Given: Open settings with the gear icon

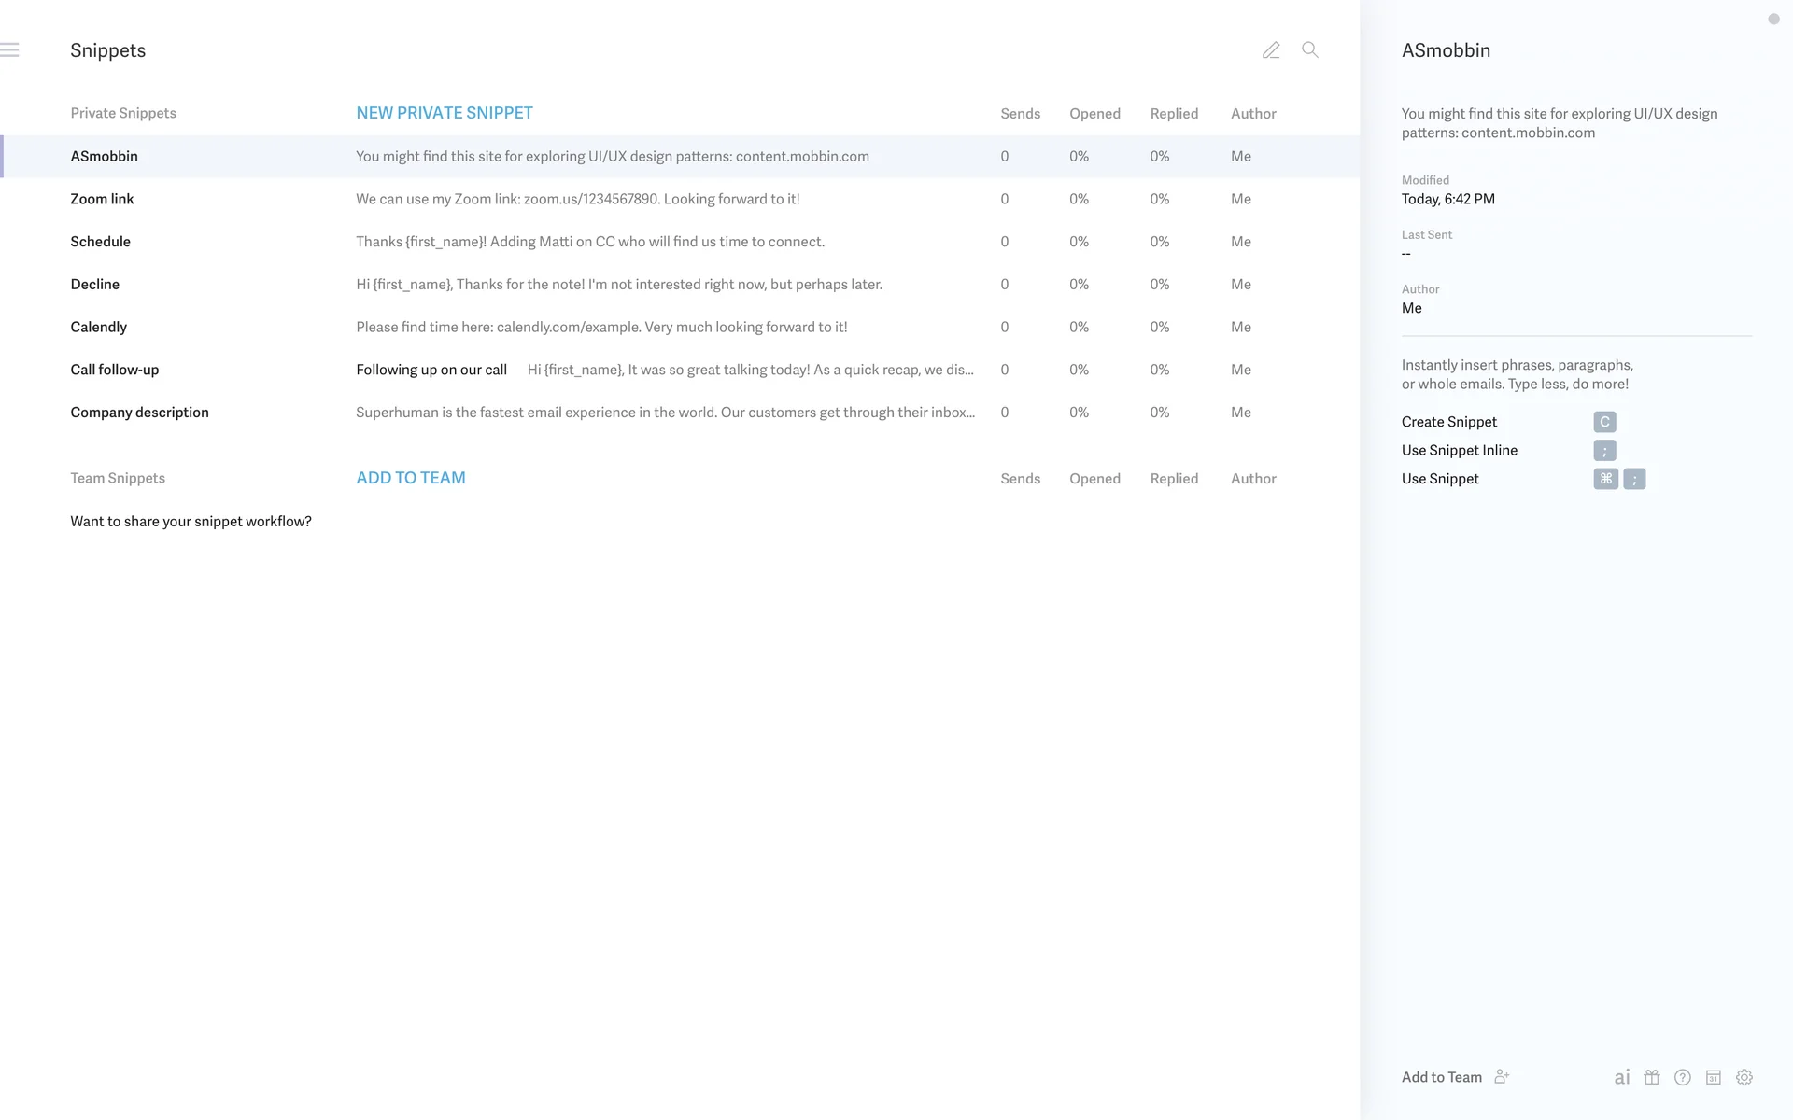Looking at the screenshot, I should (x=1744, y=1077).
